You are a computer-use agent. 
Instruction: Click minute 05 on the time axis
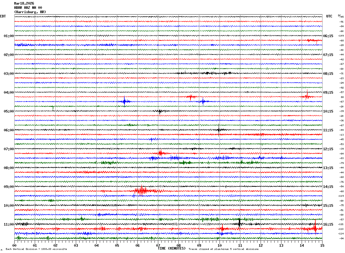pyautogui.click(x=117, y=245)
